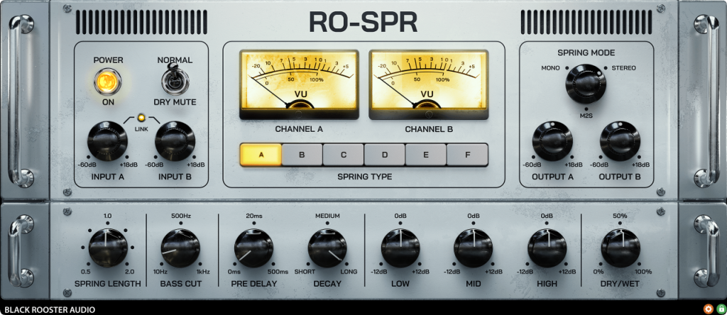727x315 pixels.
Task: Select spring type F
Action: pos(467,155)
